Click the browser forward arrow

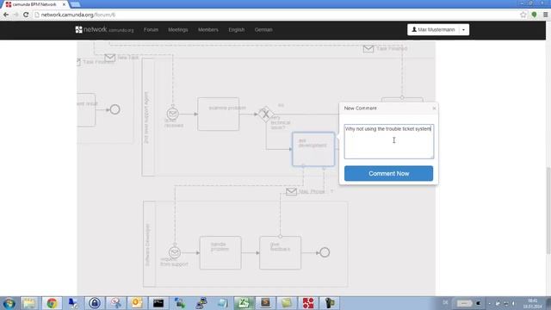tap(15, 15)
